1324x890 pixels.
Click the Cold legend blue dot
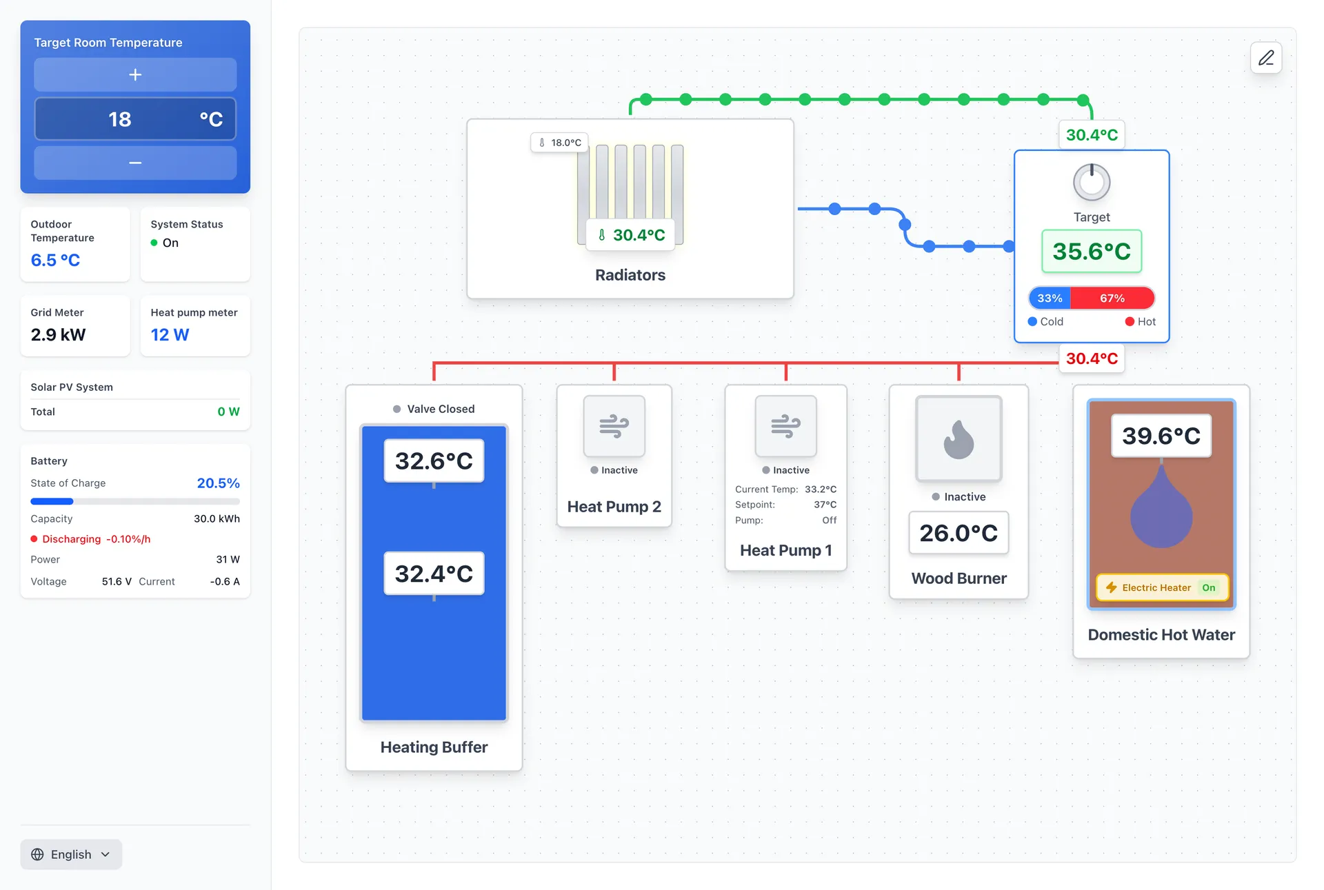(x=1032, y=321)
